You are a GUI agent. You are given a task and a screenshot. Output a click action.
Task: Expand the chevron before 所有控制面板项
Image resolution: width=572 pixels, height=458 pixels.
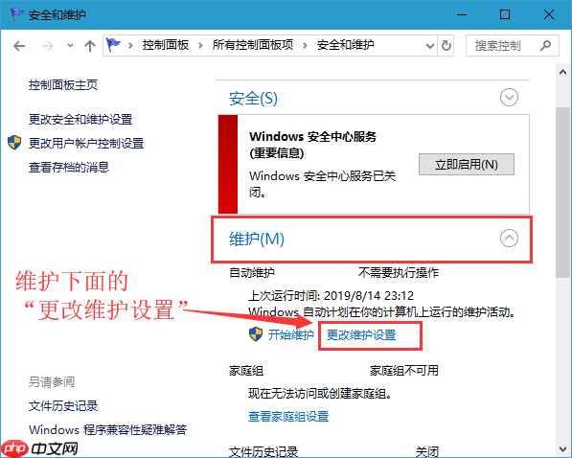(200, 46)
